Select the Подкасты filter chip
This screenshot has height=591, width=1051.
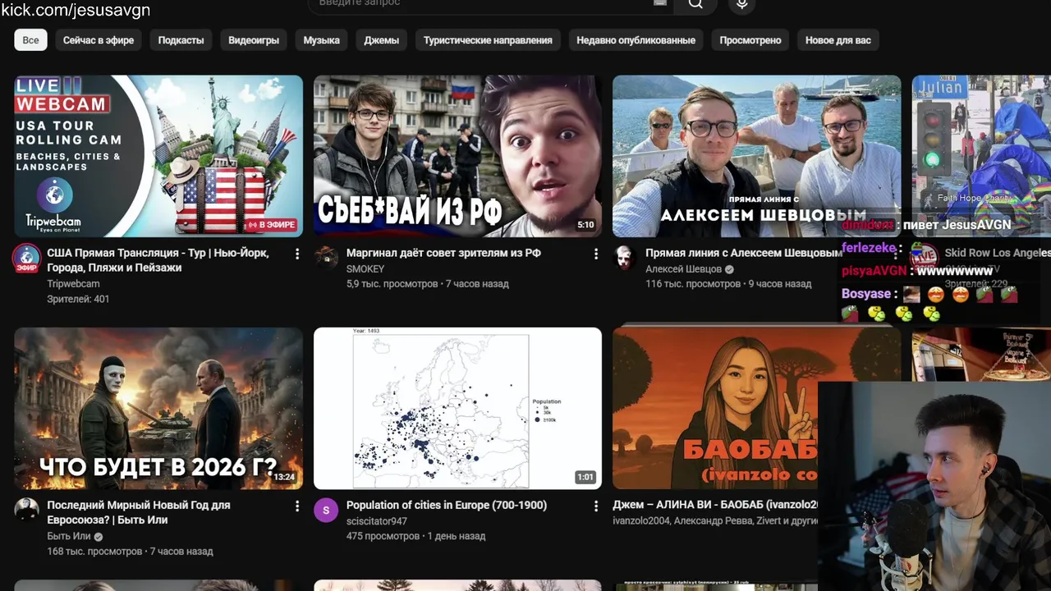pos(181,40)
